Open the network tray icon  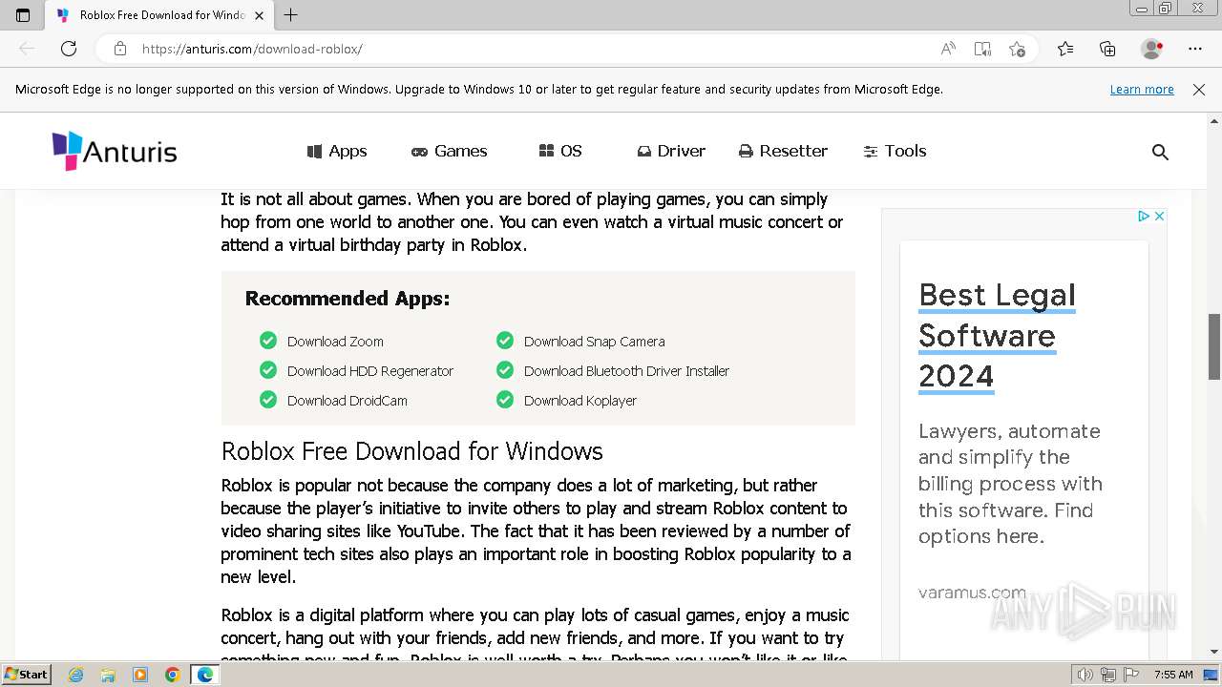(x=1108, y=675)
